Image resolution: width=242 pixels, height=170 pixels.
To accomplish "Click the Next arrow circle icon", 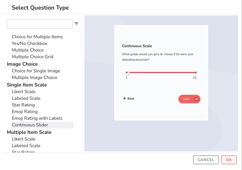I will (196, 99).
